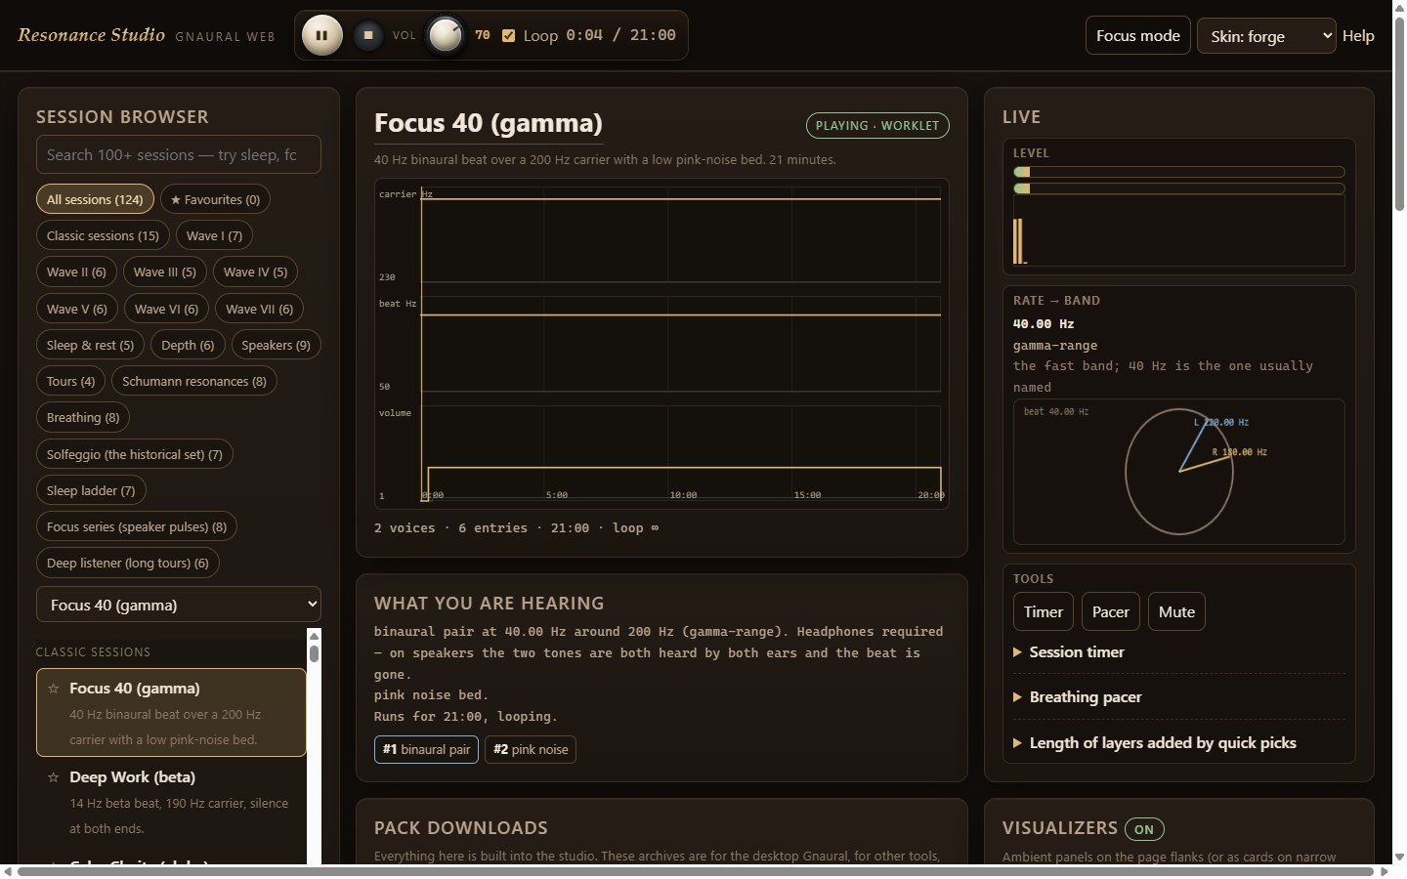This screenshot has height=879, width=1407.
Task: Select the Wave III (5) chip
Action: pyautogui.click(x=165, y=272)
